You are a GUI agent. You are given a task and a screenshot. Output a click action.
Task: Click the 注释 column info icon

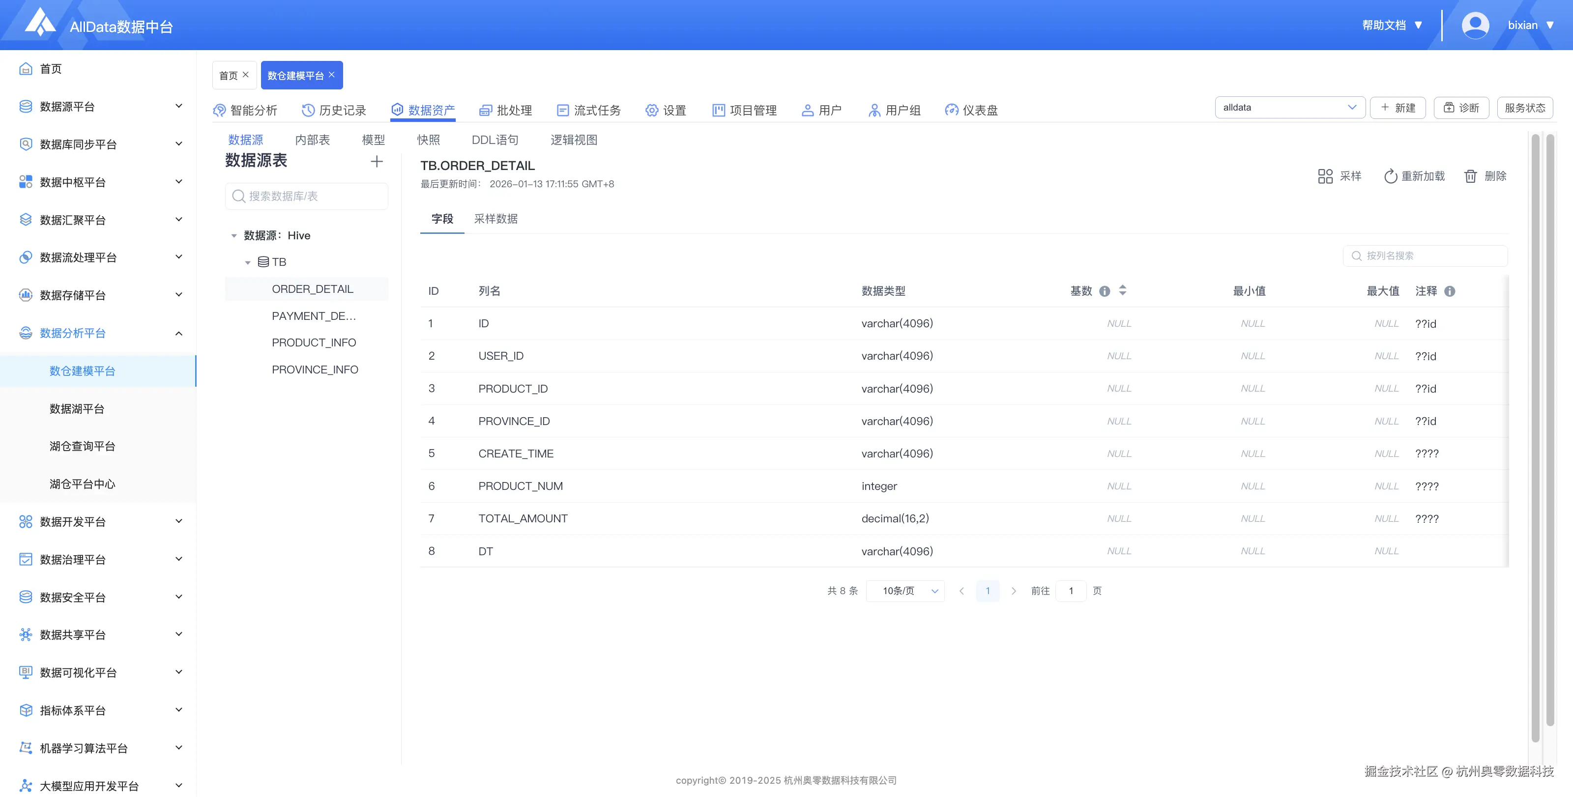click(x=1450, y=291)
